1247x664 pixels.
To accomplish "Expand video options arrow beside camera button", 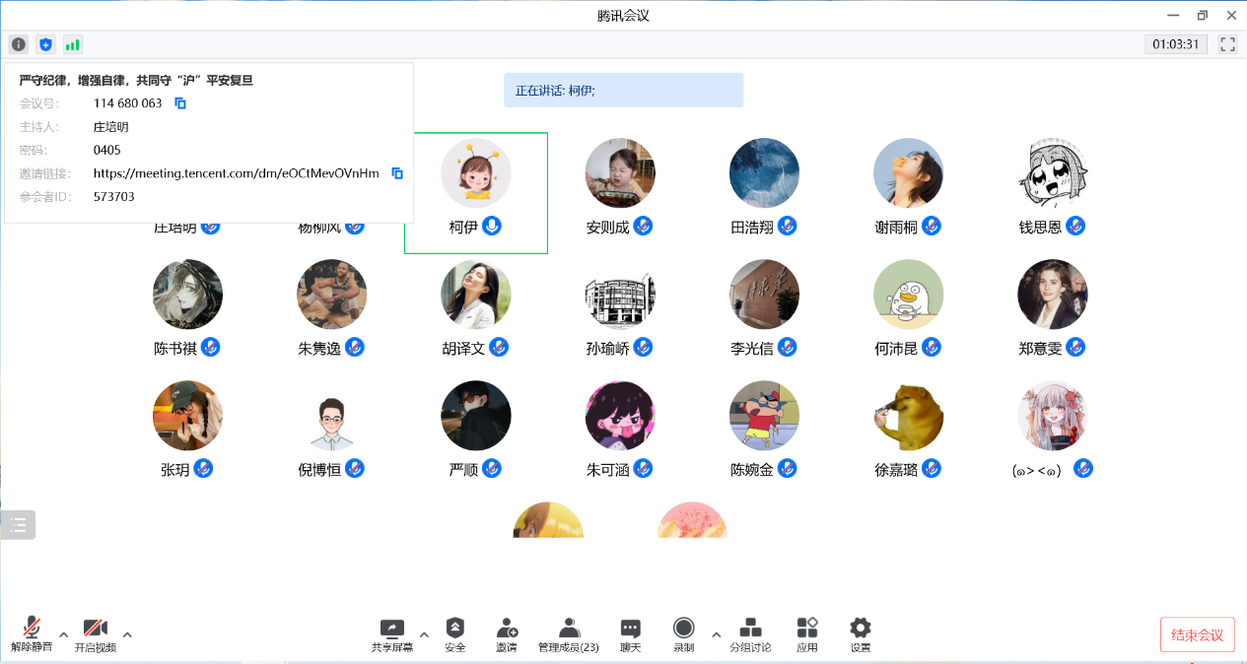I will [127, 634].
